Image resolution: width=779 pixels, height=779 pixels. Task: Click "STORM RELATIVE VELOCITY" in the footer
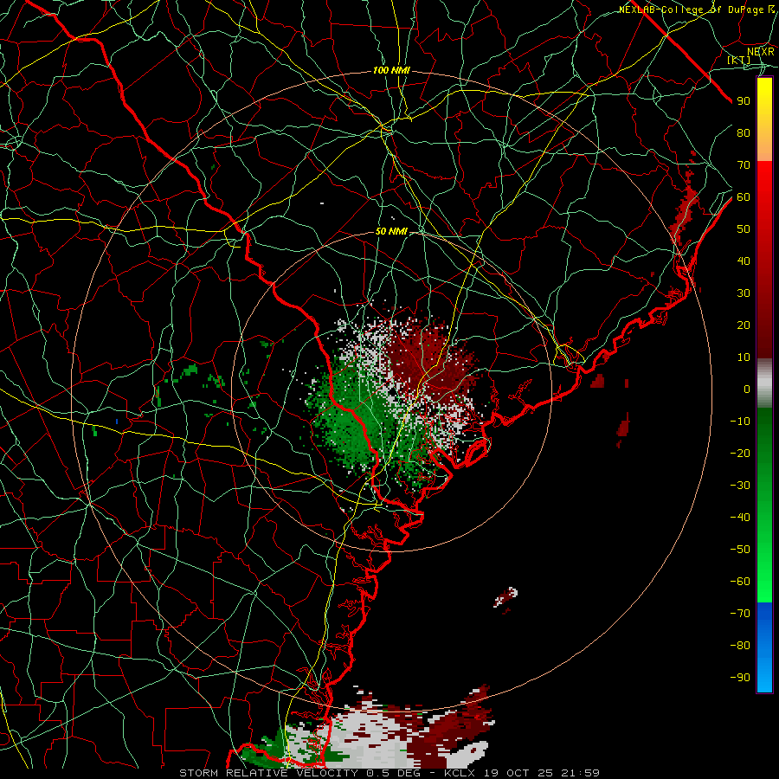[268, 773]
